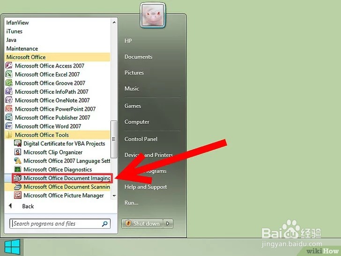Collapse Microsoft Office Tools folder label
The height and width of the screenshot is (256, 341).
point(42,135)
